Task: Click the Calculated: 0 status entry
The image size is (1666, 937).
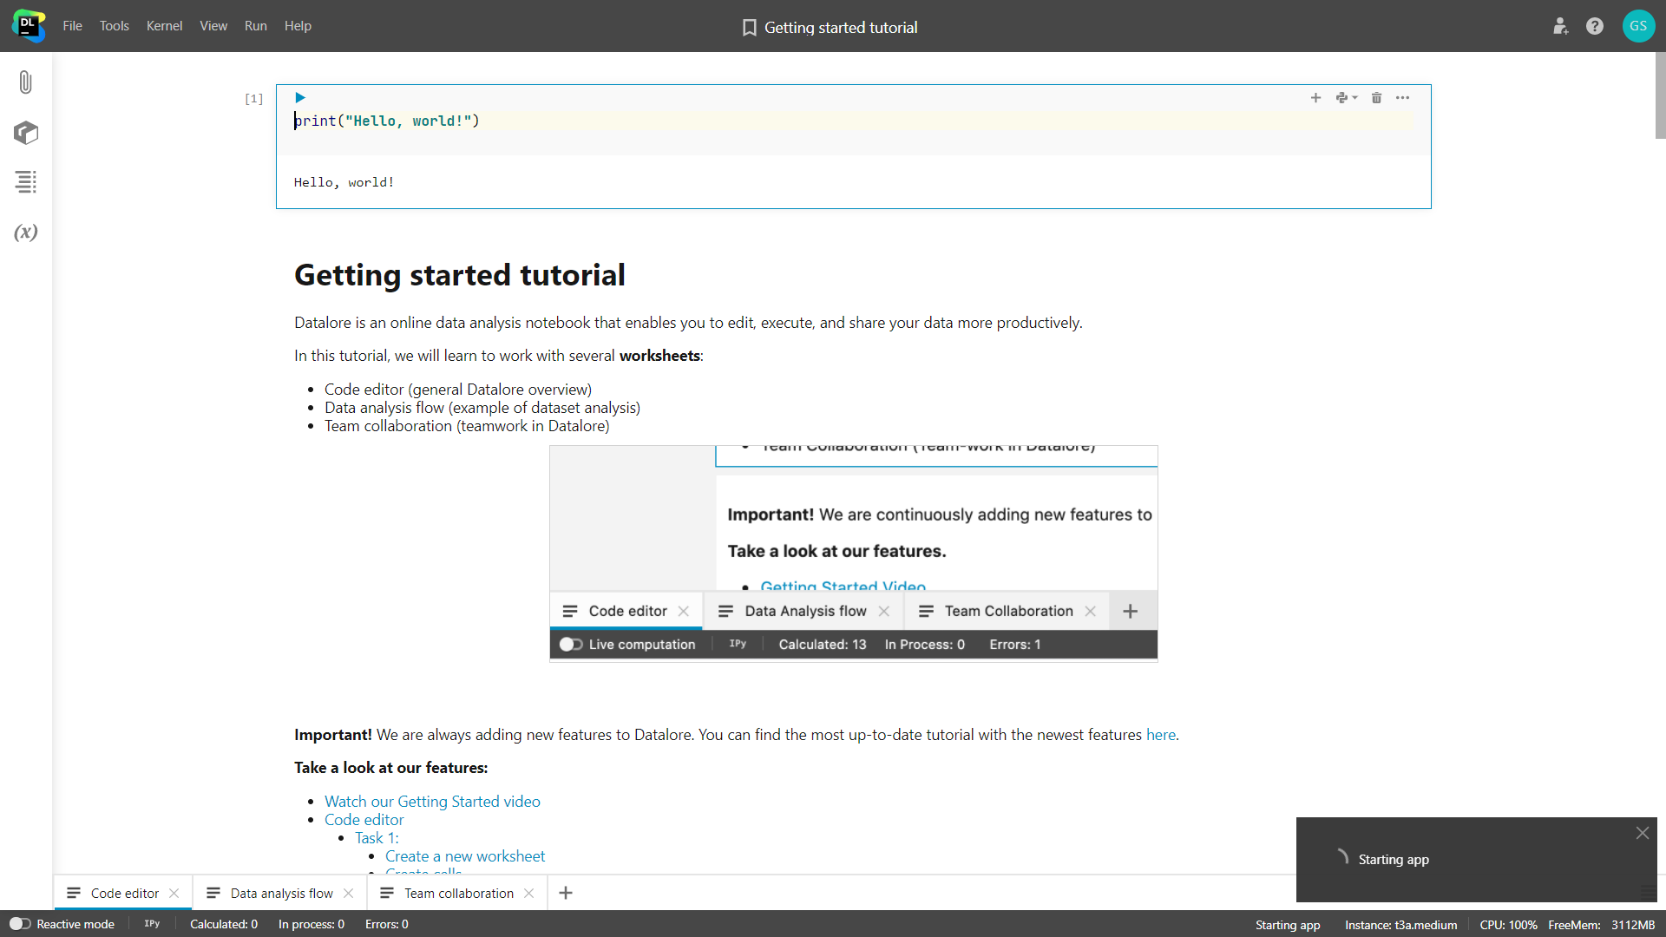Action: (224, 924)
